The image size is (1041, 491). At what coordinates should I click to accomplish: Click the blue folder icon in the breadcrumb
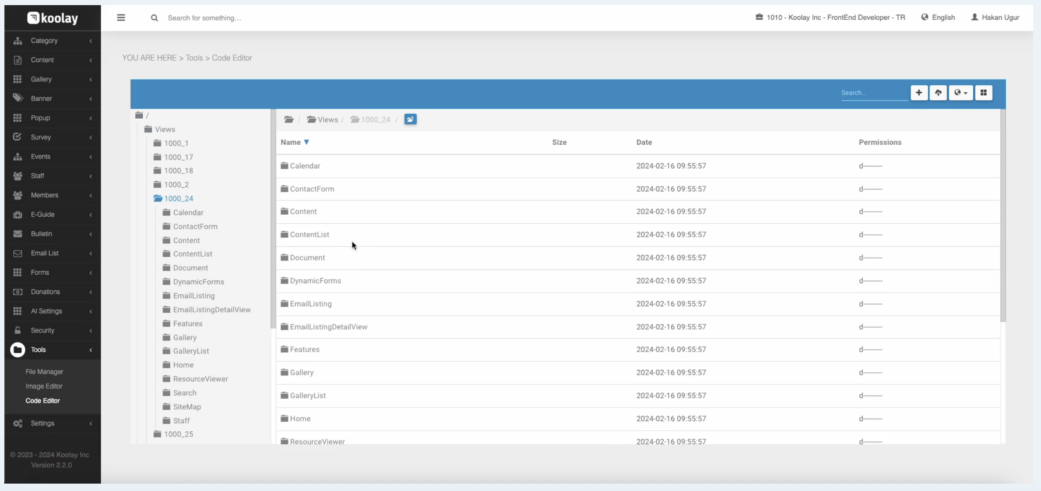point(410,120)
